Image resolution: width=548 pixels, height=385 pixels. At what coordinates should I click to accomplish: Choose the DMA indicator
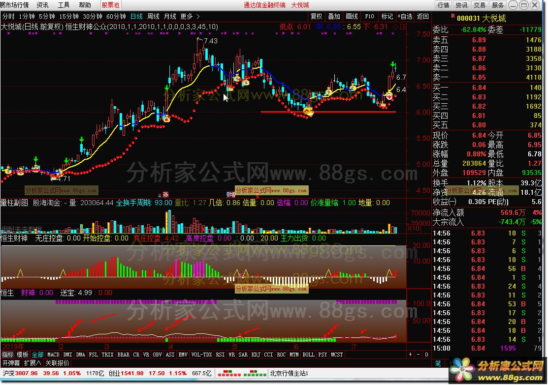click(x=80, y=355)
